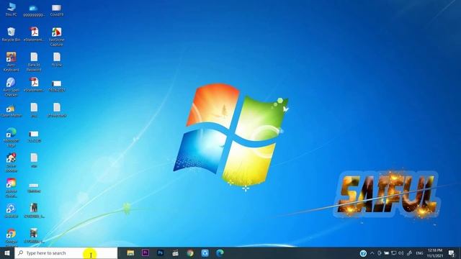
Task: Open File Explorer from the taskbar
Action: 130,253
